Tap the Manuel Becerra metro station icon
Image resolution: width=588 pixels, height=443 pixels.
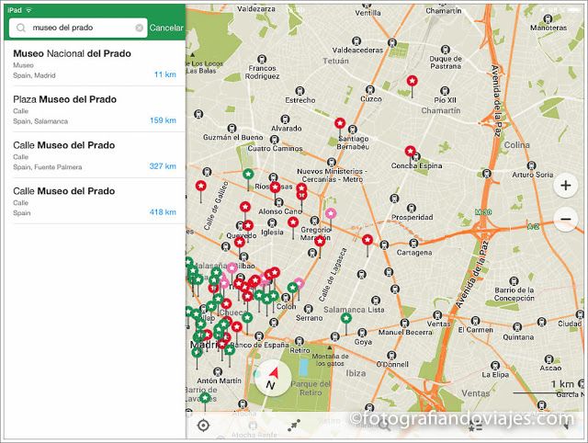click(404, 323)
